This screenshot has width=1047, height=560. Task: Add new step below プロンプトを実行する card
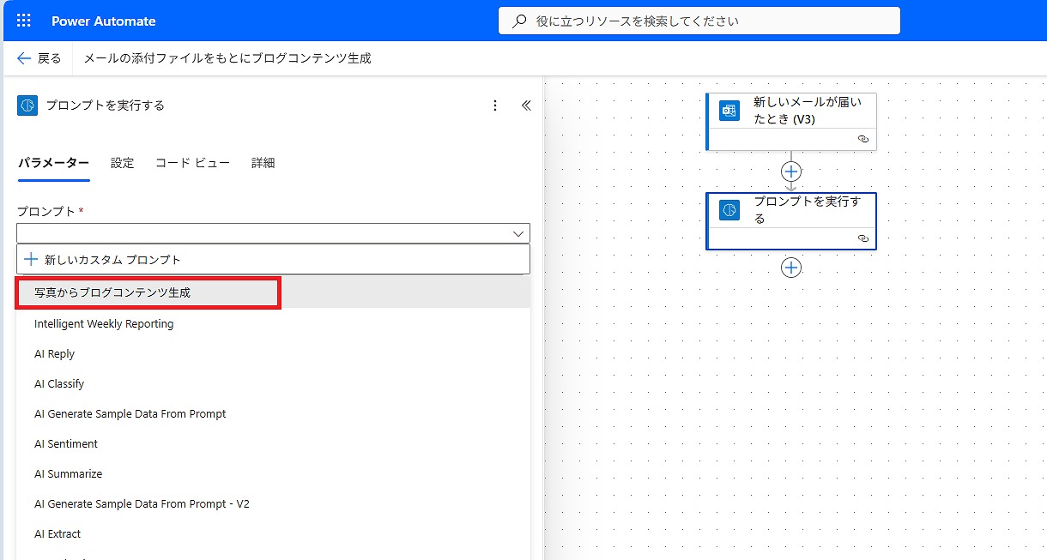point(791,268)
